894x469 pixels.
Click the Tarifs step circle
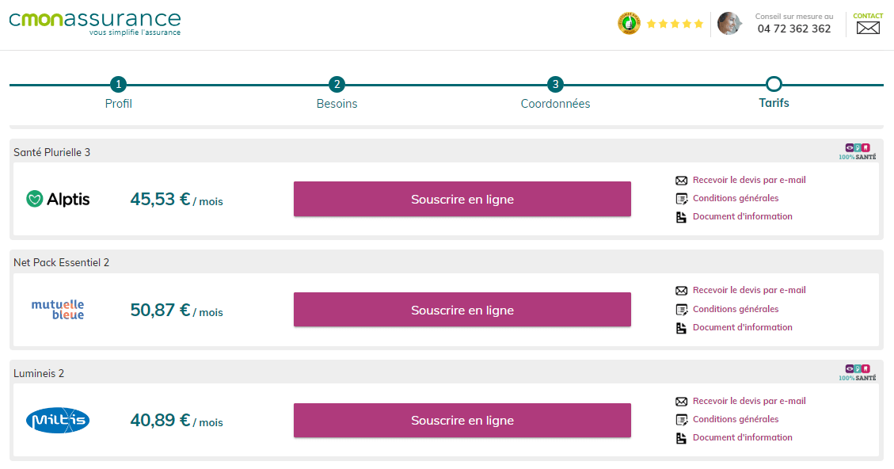pyautogui.click(x=774, y=83)
